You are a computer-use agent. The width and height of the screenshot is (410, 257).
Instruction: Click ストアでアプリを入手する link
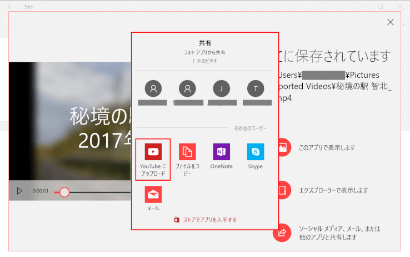[205, 220]
